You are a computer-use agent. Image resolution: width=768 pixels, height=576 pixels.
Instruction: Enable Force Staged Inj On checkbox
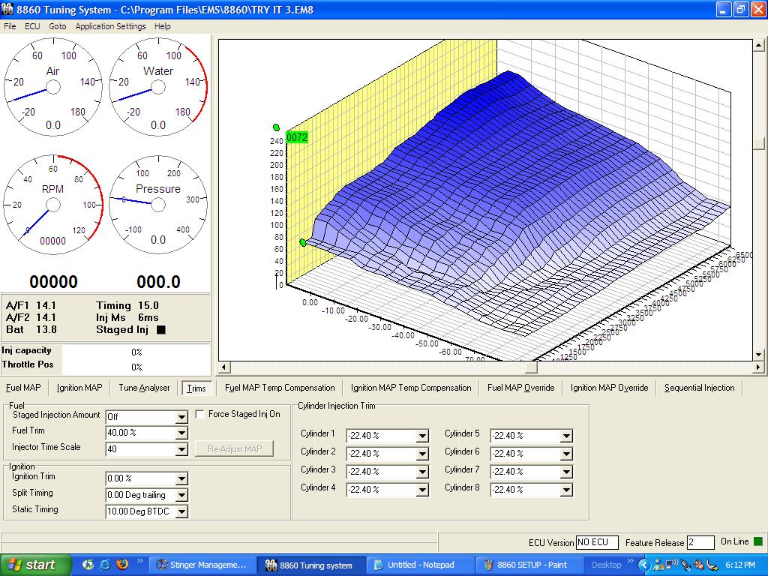click(200, 414)
